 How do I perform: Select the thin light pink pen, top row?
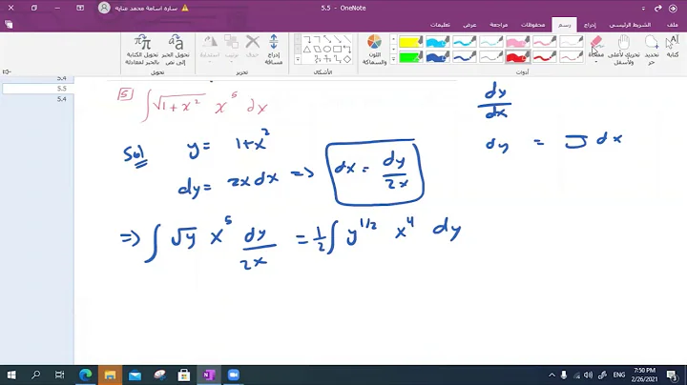pos(572,42)
